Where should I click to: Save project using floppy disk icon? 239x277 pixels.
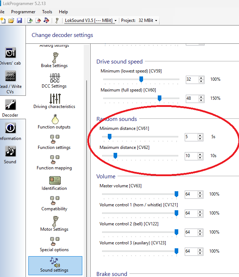coord(19,20)
